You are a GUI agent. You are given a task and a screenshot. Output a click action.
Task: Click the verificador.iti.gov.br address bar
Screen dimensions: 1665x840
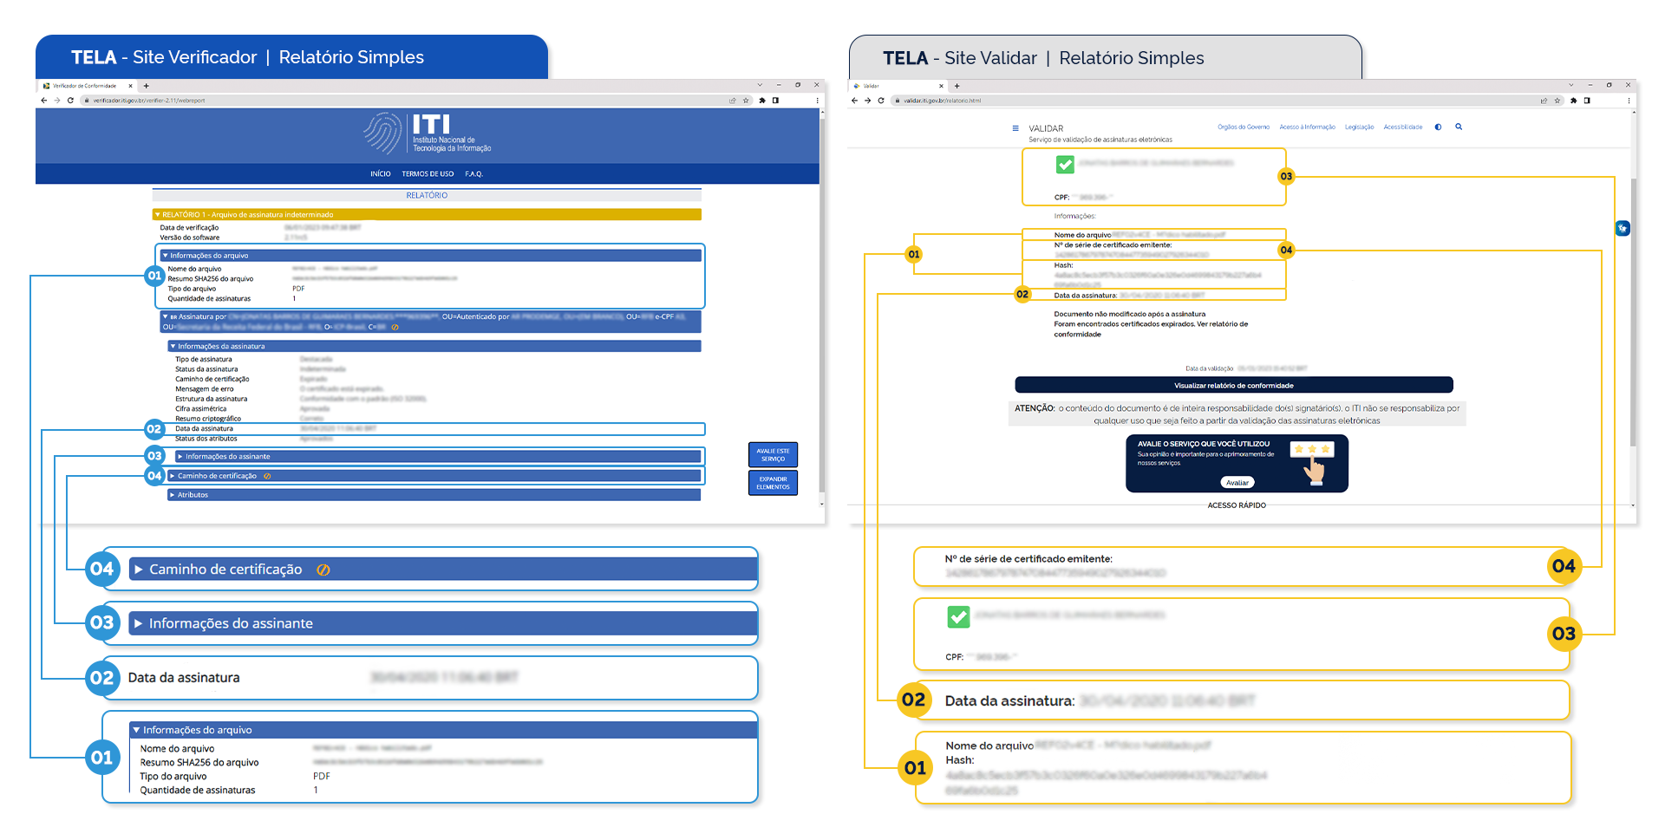[x=408, y=101]
